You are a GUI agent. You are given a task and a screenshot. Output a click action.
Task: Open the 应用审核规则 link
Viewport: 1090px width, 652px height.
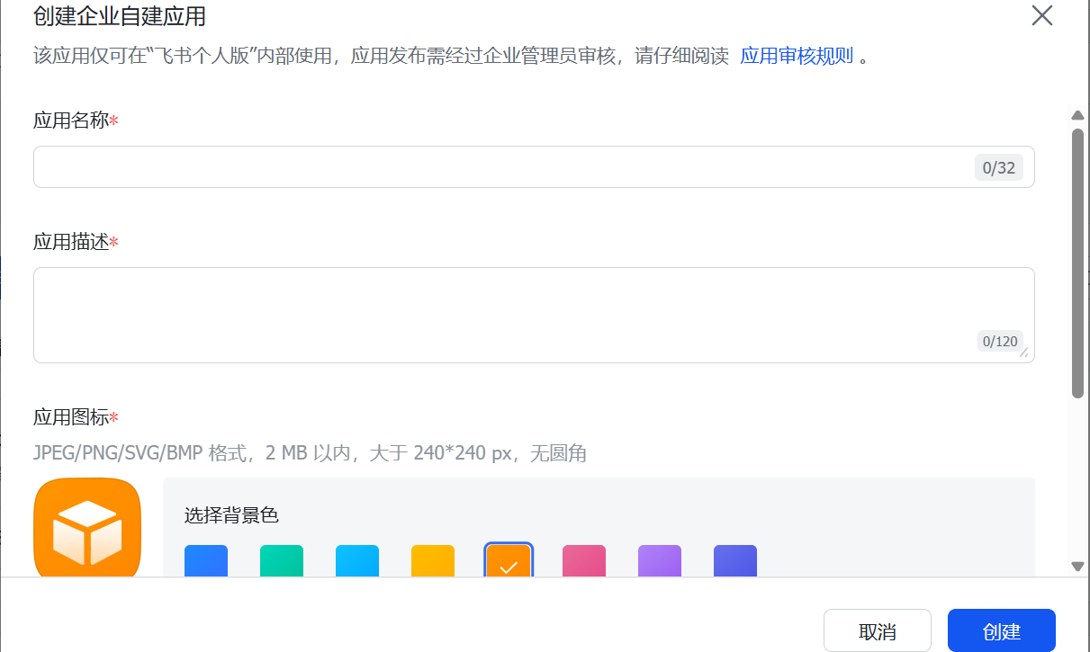tap(796, 56)
